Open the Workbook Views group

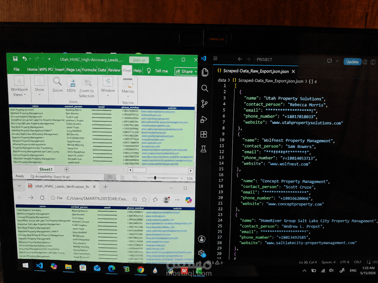[x=19, y=87]
